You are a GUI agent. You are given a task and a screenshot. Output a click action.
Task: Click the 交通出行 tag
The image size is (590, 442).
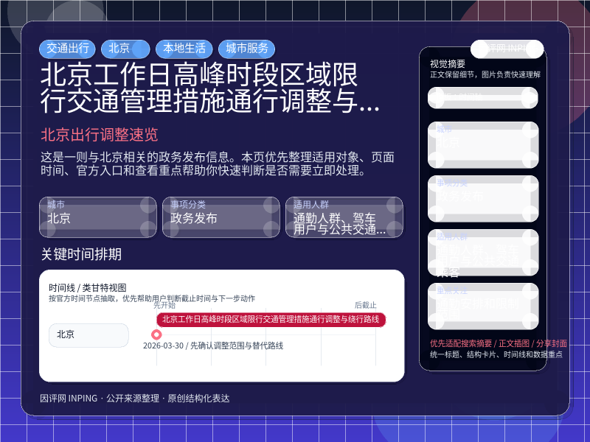(x=67, y=49)
